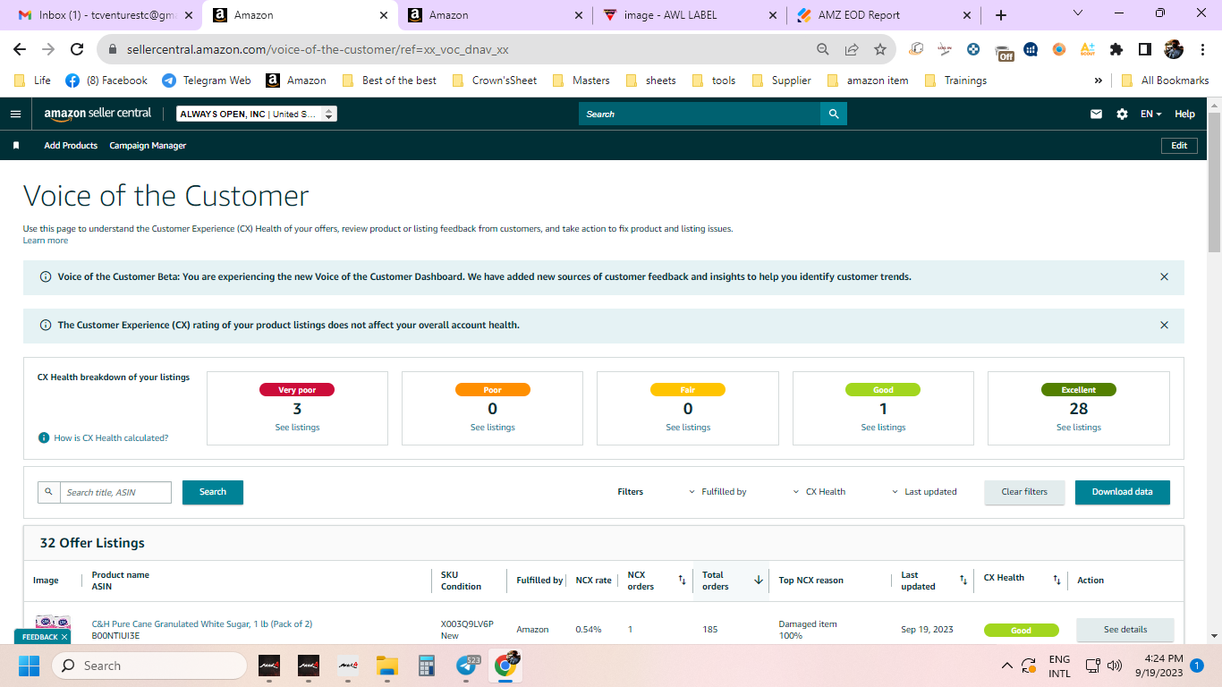Image resolution: width=1222 pixels, height=687 pixels.
Task: Follow the Learn more link
Action: click(x=46, y=241)
